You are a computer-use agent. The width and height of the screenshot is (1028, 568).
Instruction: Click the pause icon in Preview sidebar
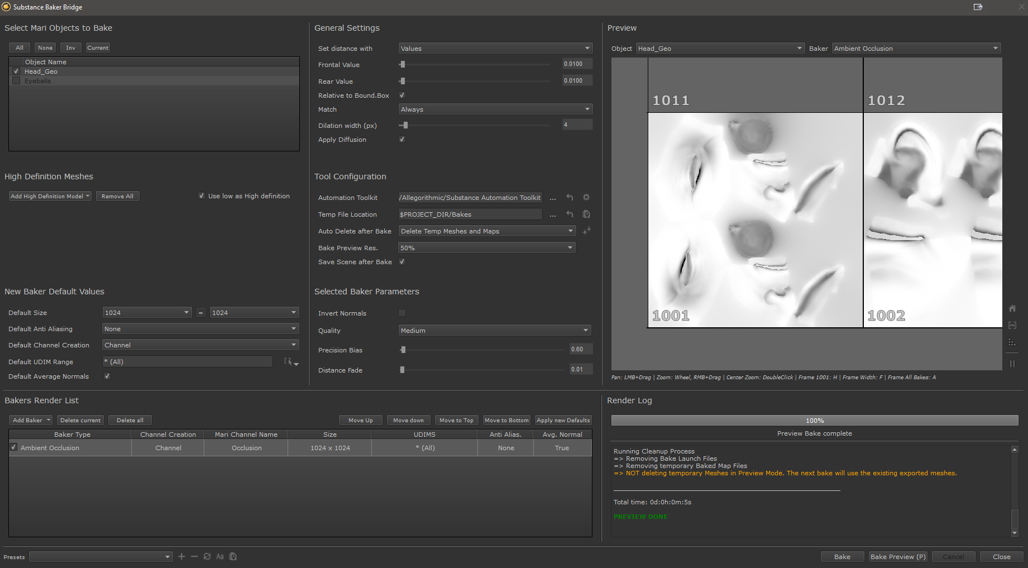pos(1012,364)
